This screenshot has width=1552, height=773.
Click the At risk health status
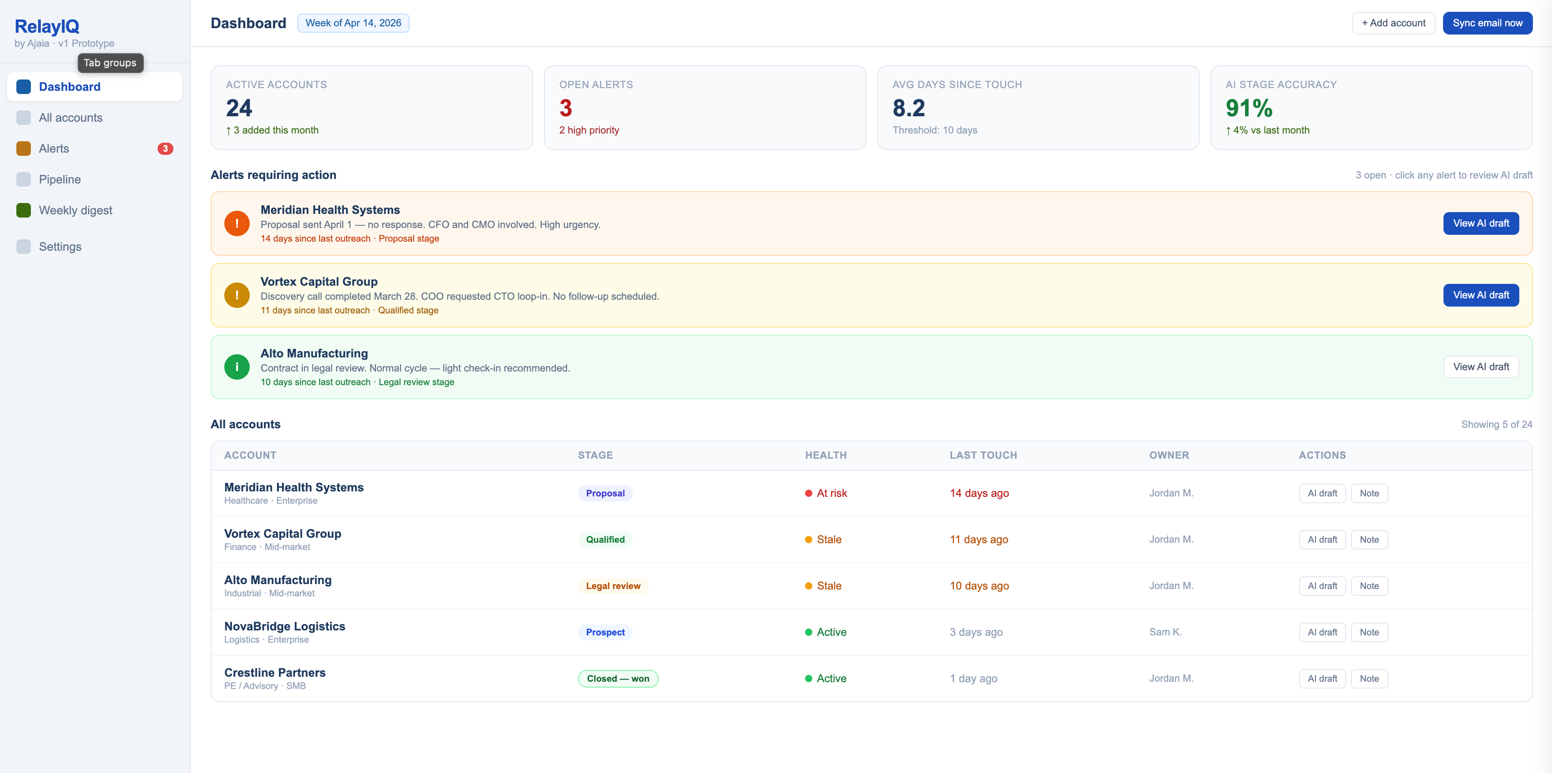826,493
